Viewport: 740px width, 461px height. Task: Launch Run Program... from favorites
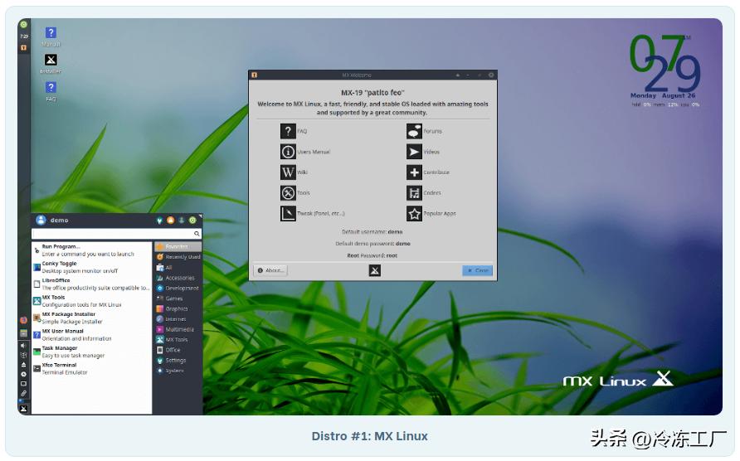pos(92,250)
